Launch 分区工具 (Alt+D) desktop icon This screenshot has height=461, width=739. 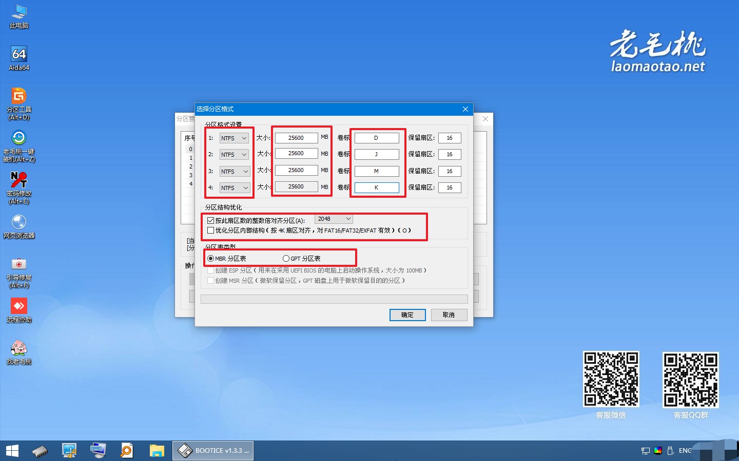click(19, 104)
